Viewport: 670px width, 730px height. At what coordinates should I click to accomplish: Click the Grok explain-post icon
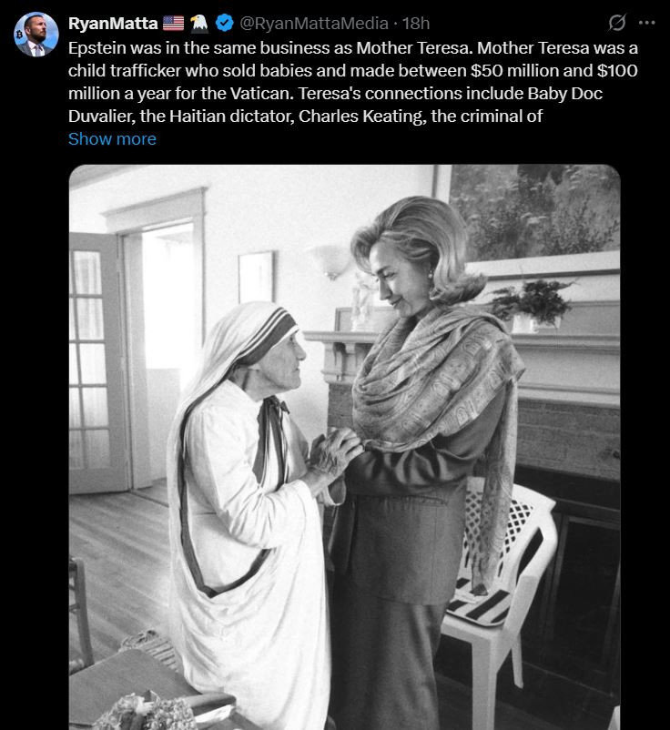(617, 23)
